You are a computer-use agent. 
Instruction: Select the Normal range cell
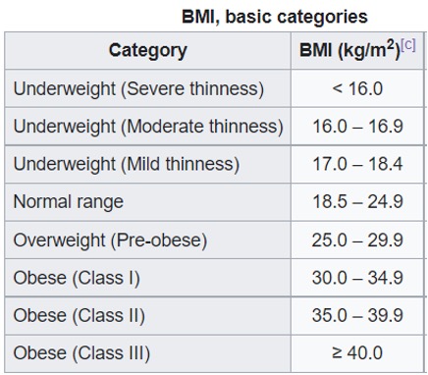pyautogui.click(x=147, y=201)
